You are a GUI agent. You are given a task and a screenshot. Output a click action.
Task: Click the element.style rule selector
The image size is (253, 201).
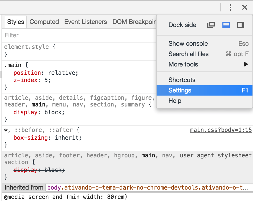[26, 47]
